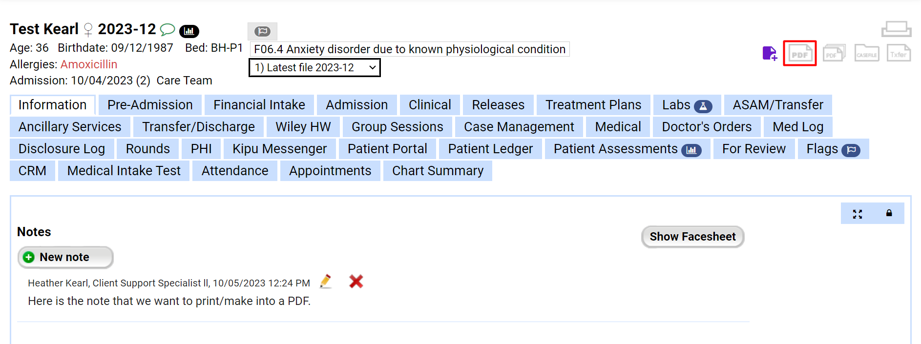Viewport: 921px width, 344px height.
Task: Open the Latest file 2023-12 dropdown
Action: coord(314,67)
